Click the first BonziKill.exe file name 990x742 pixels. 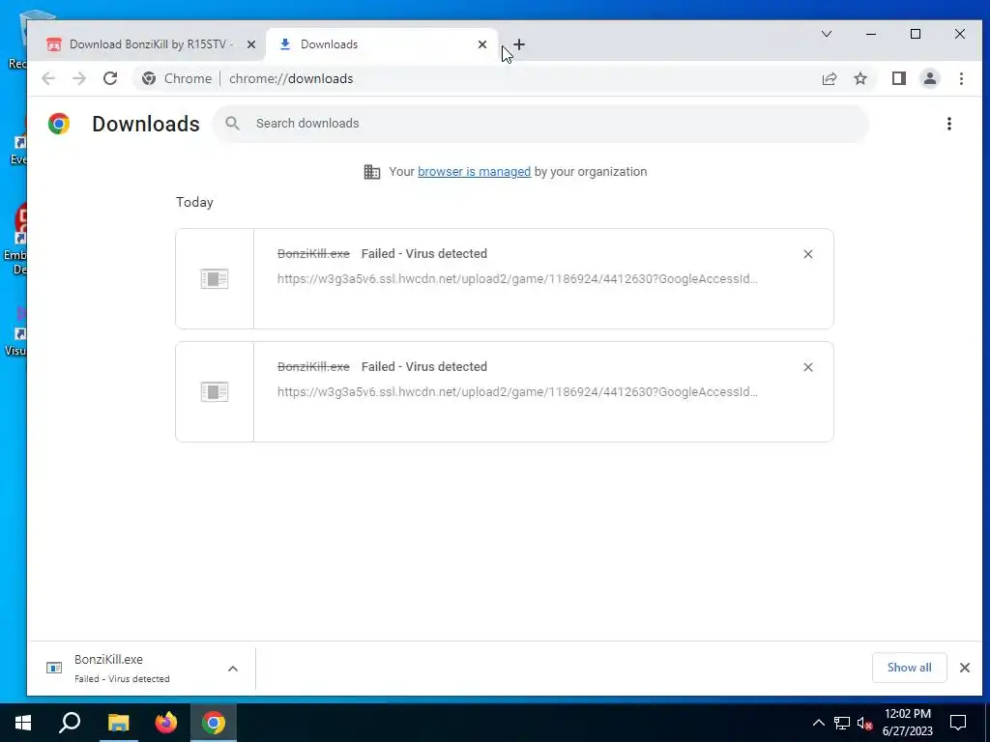tap(313, 254)
